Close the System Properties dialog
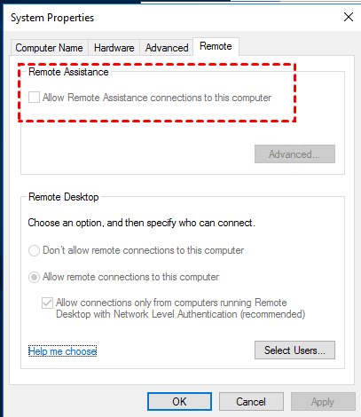This screenshot has height=417, width=361. [x=349, y=17]
